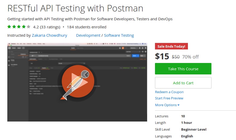Click the fifth gray rating star
The width and height of the screenshot is (236, 140).
pos(28,27)
